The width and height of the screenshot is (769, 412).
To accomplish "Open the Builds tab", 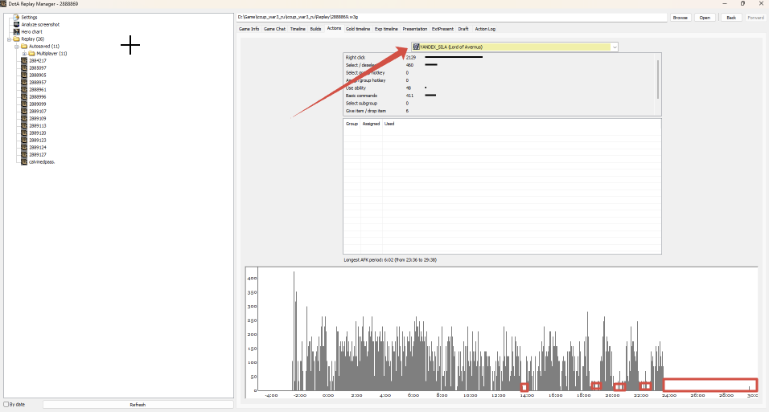I will coord(315,29).
